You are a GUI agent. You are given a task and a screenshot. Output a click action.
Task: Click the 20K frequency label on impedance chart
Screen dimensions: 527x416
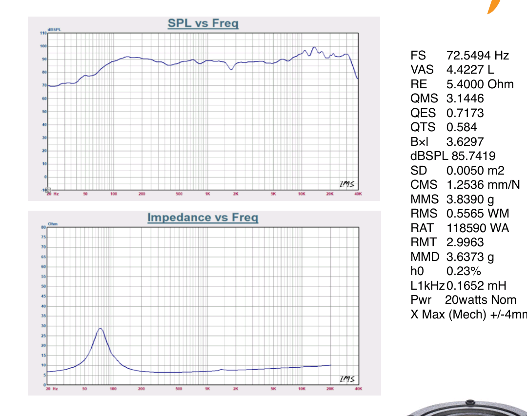pos(330,389)
